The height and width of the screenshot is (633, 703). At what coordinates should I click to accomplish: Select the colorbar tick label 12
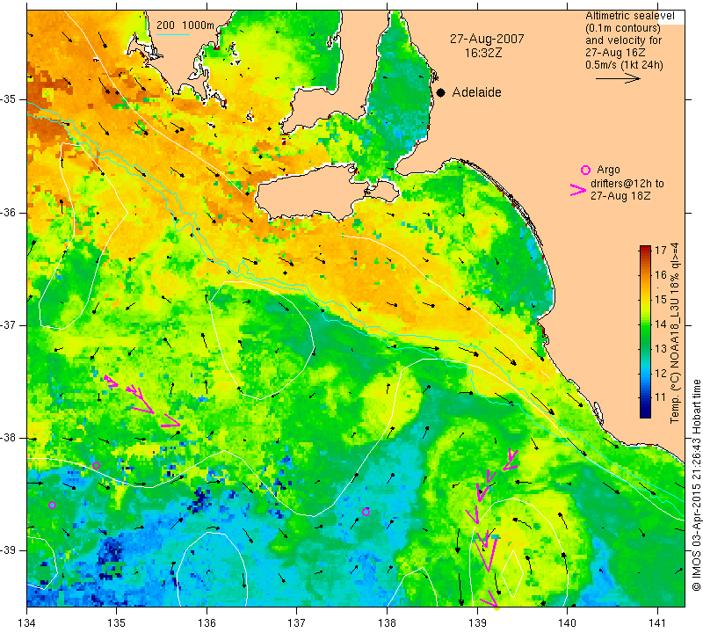tap(661, 373)
